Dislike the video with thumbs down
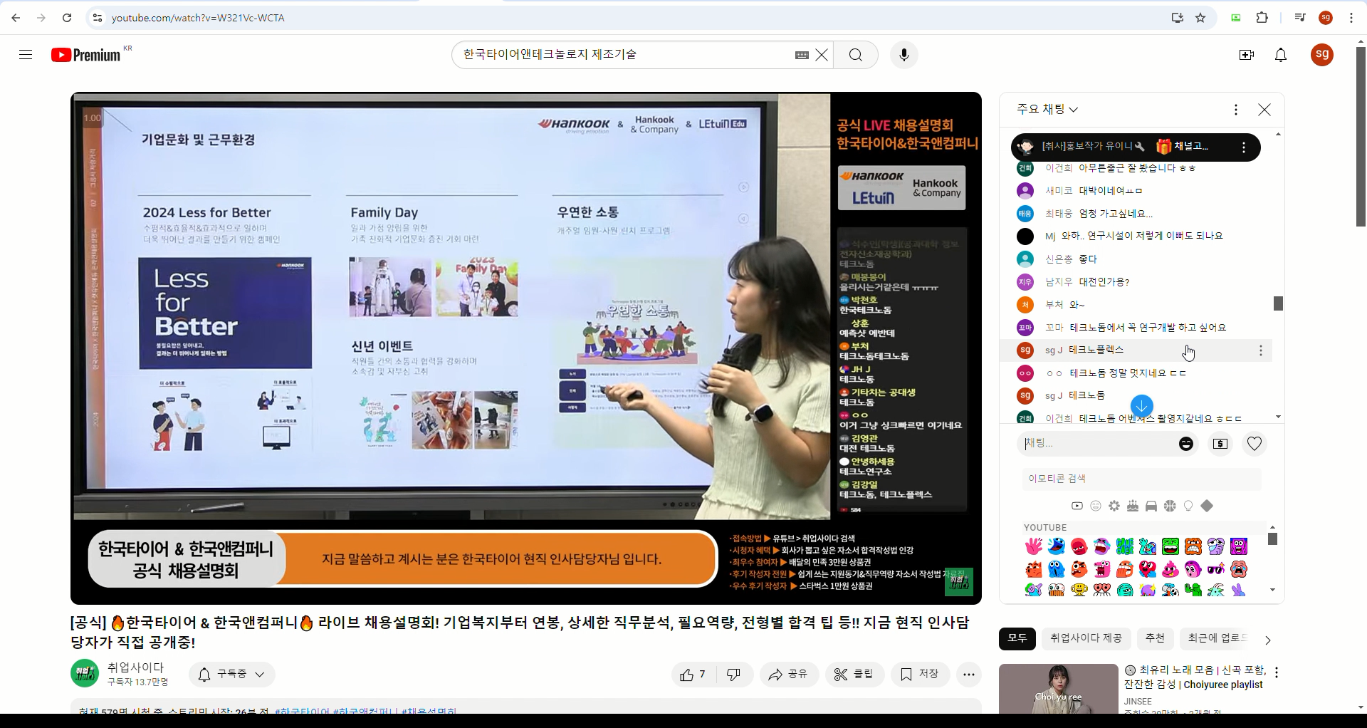The width and height of the screenshot is (1367, 728). 733,675
